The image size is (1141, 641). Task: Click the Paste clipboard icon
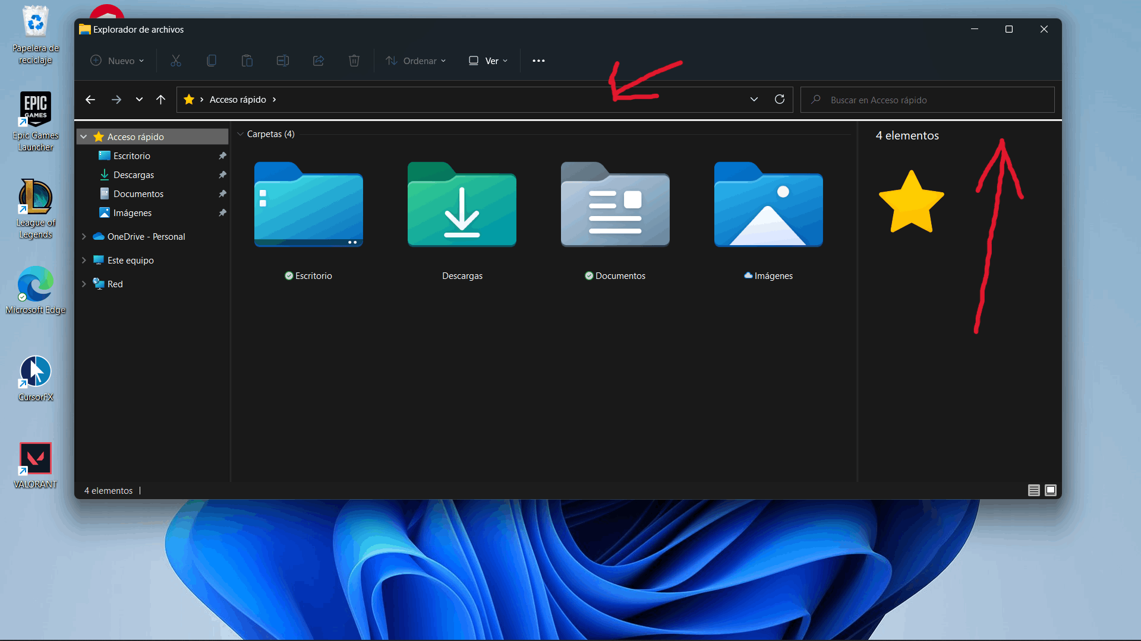[x=247, y=61]
